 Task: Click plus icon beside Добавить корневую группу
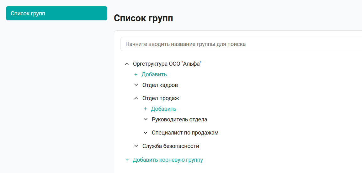pyautogui.click(x=127, y=160)
